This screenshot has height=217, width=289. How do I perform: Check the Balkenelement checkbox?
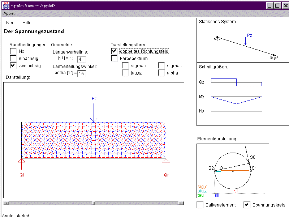click(200, 205)
